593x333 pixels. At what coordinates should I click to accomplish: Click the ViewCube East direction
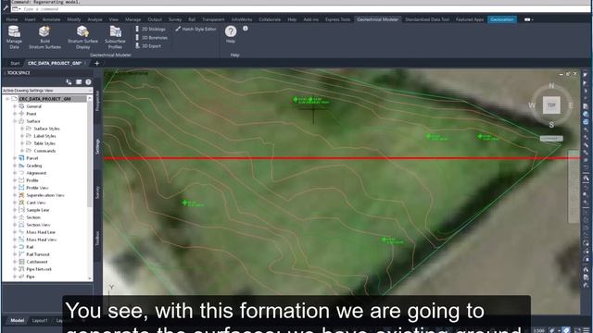coord(571,105)
